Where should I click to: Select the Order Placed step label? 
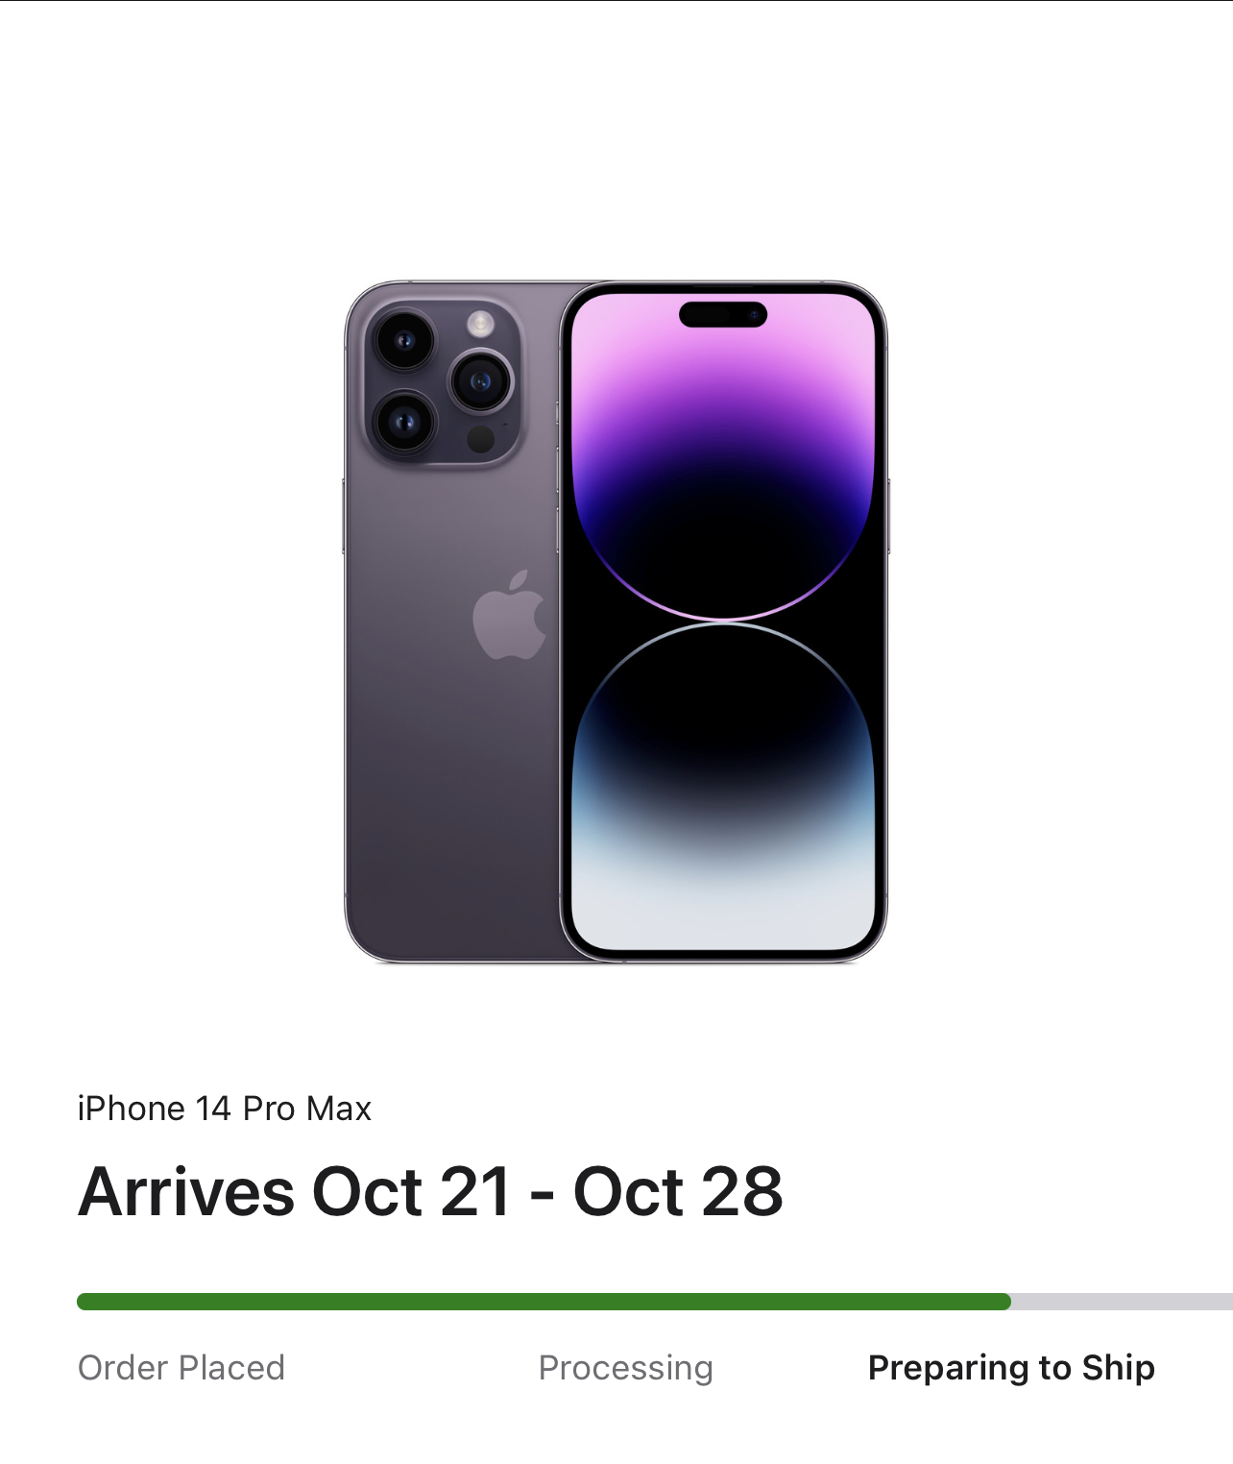181,1367
